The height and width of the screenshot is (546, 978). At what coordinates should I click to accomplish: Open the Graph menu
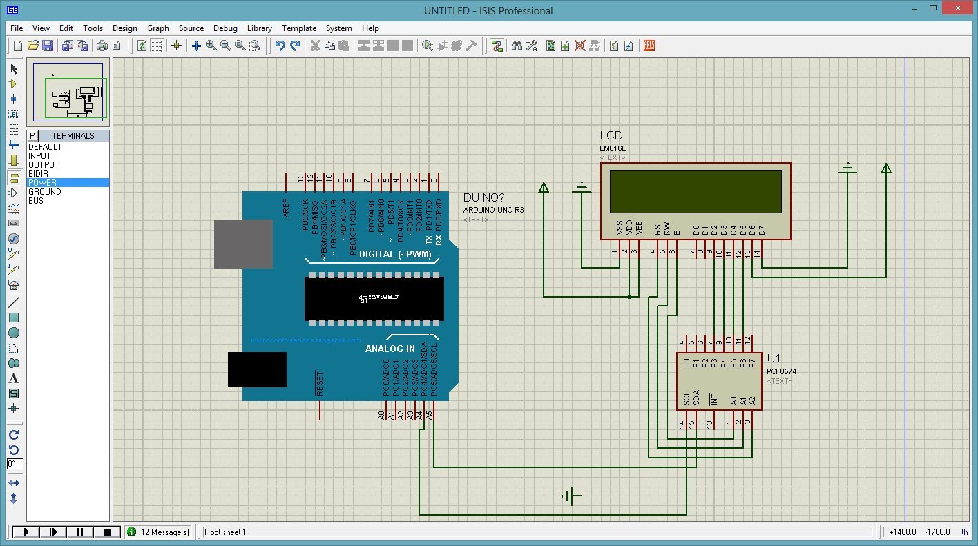(x=158, y=28)
